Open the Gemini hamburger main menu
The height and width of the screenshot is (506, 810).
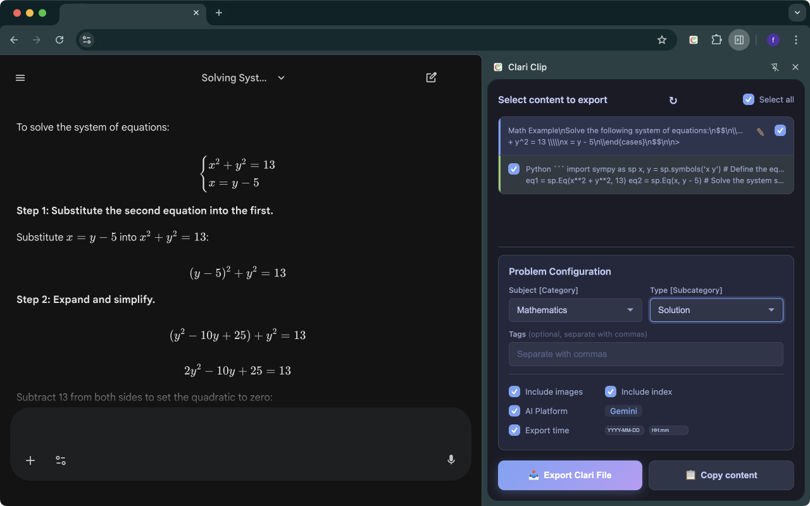pos(20,78)
